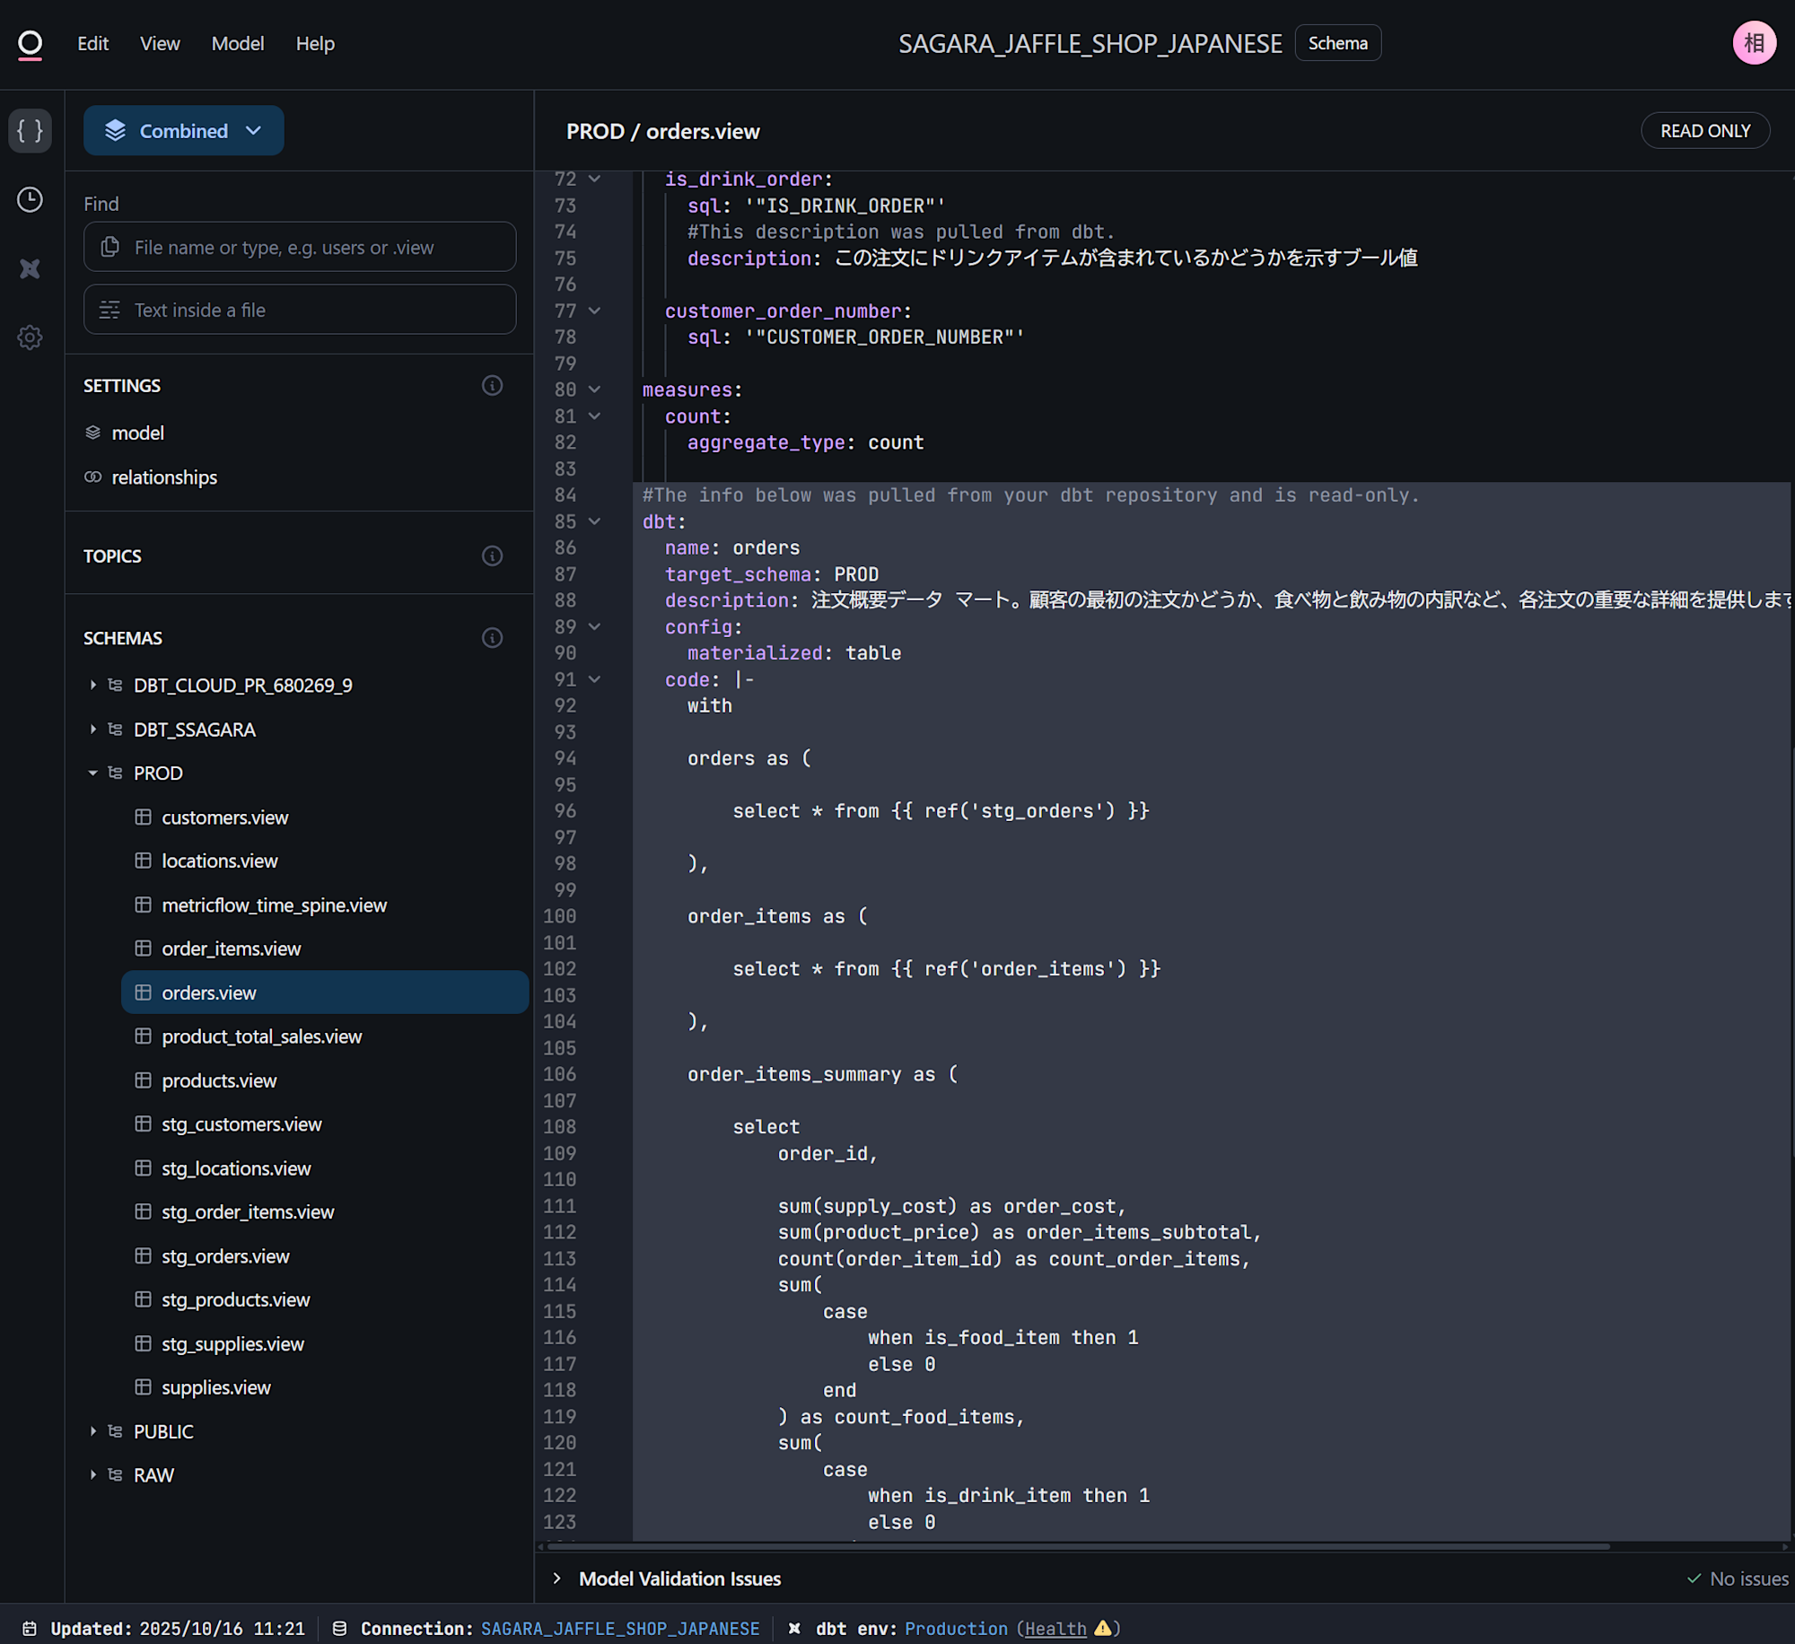This screenshot has height=1644, width=1795.
Task: Click the user avatar in top-right
Action: [x=1753, y=43]
